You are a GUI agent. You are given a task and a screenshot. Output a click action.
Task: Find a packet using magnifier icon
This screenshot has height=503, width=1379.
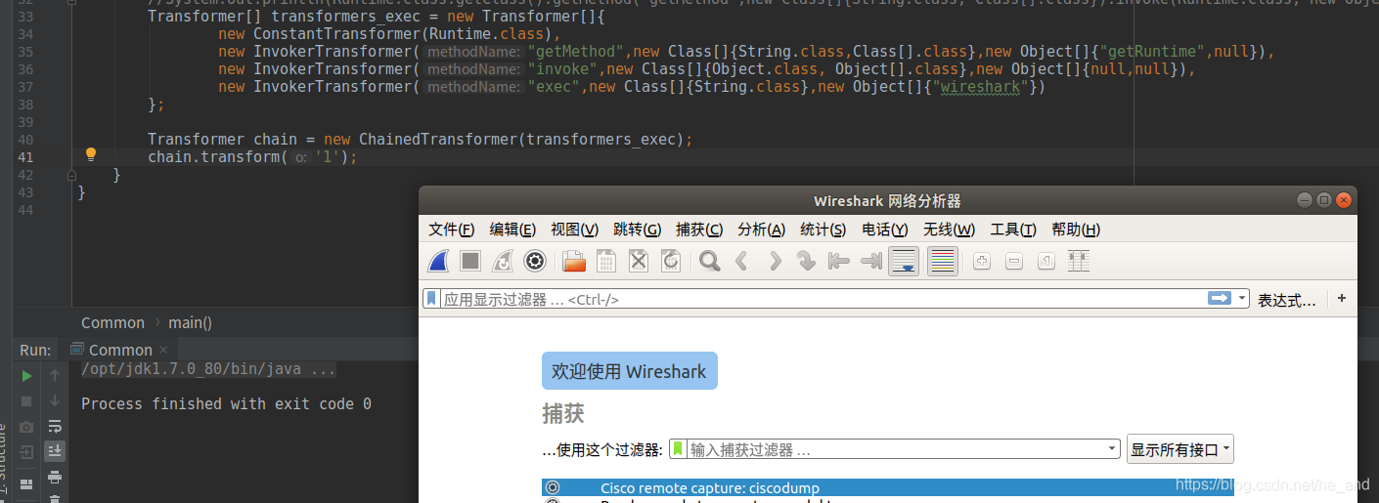coord(710,261)
